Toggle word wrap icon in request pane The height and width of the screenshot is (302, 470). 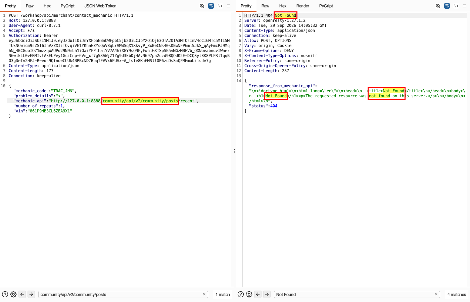coord(211,6)
